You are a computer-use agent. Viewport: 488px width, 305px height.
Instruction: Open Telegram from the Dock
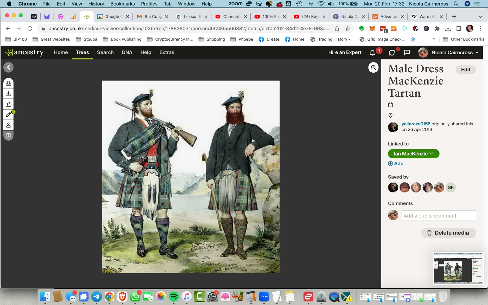click(x=97, y=296)
